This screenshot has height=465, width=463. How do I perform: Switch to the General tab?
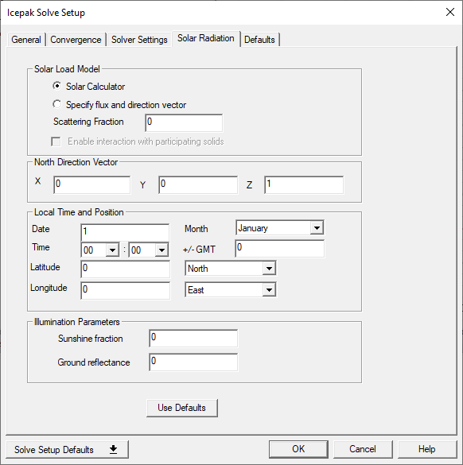click(26, 40)
